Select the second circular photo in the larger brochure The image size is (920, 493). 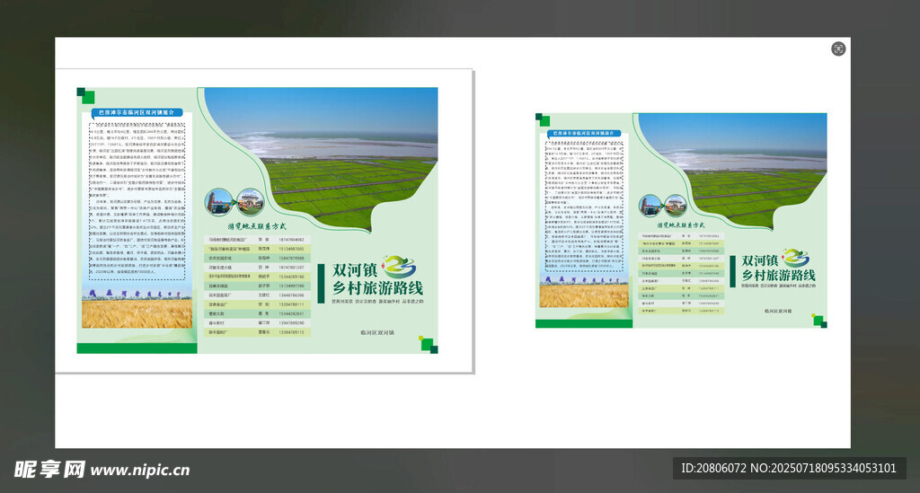point(249,201)
